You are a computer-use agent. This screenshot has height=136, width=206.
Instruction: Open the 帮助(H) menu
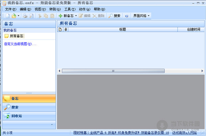(99, 9)
